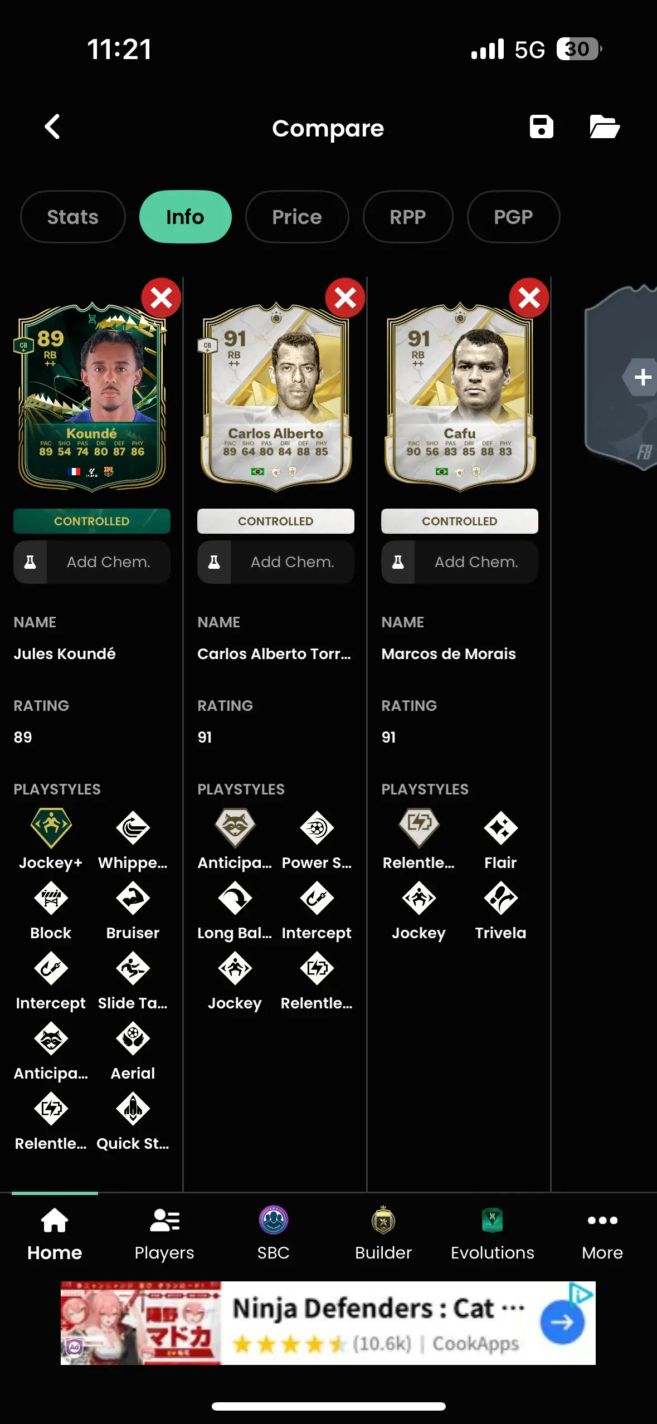
Task: Switch to the Price tab
Action: coord(297,217)
